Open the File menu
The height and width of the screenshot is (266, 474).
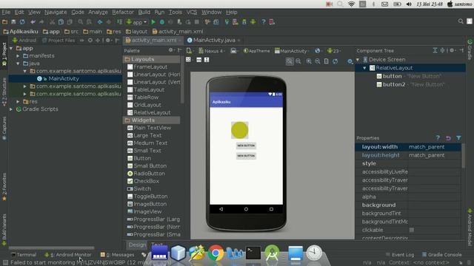6,12
